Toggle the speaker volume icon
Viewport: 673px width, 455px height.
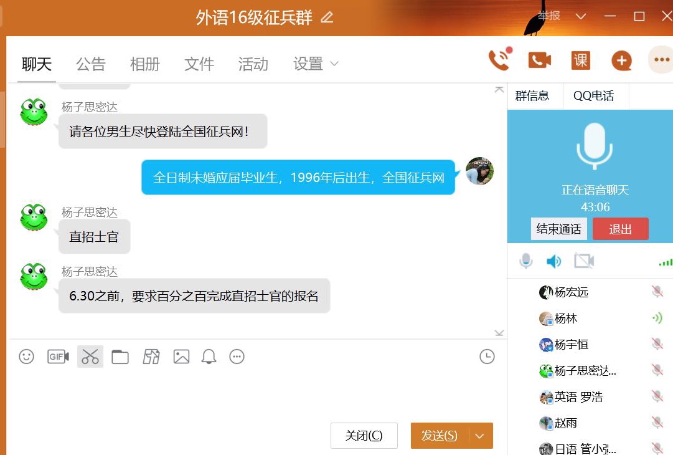(x=553, y=261)
